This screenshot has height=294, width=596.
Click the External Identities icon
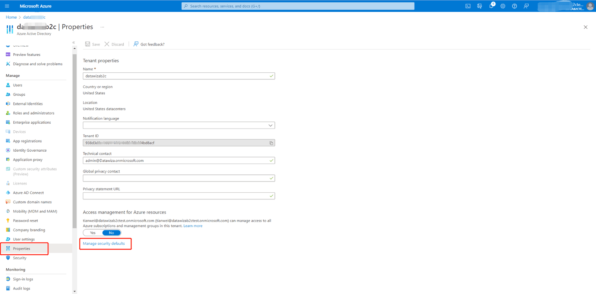[x=8, y=104]
